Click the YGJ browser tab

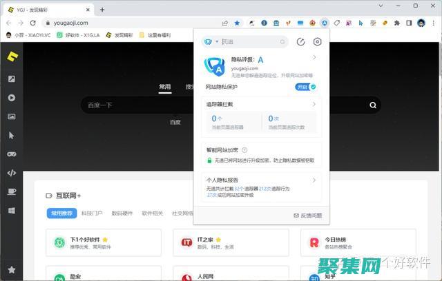coord(48,10)
